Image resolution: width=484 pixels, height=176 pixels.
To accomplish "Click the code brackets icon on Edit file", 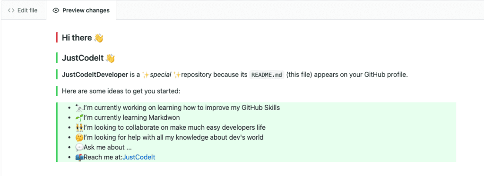I will point(11,10).
